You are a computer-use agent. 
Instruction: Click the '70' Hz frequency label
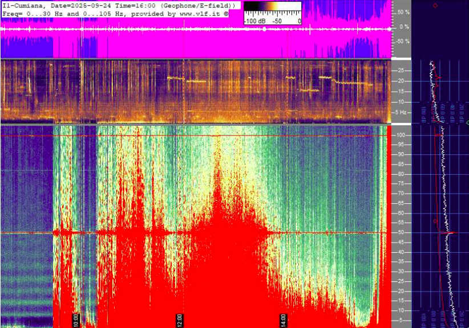click(x=401, y=194)
